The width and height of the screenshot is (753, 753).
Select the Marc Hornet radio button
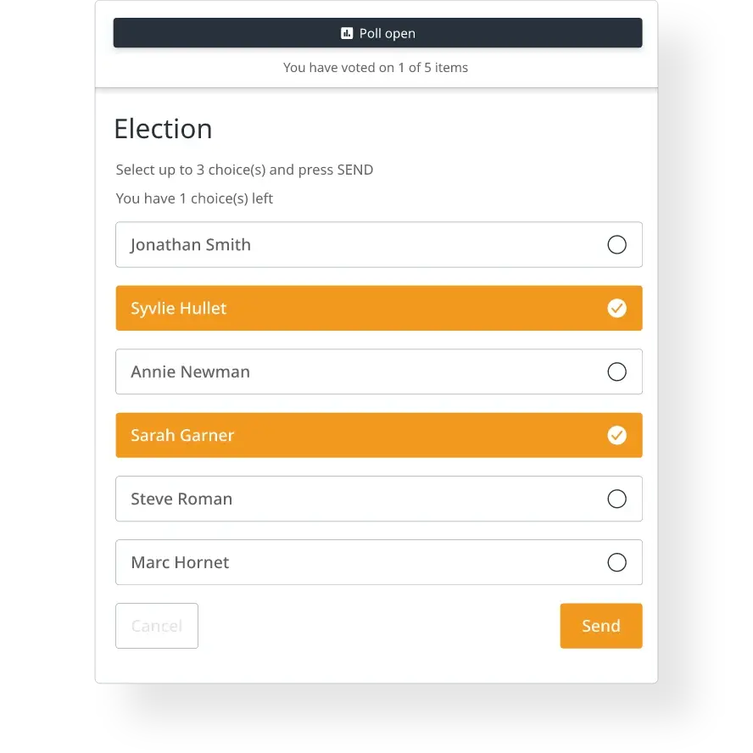click(616, 562)
